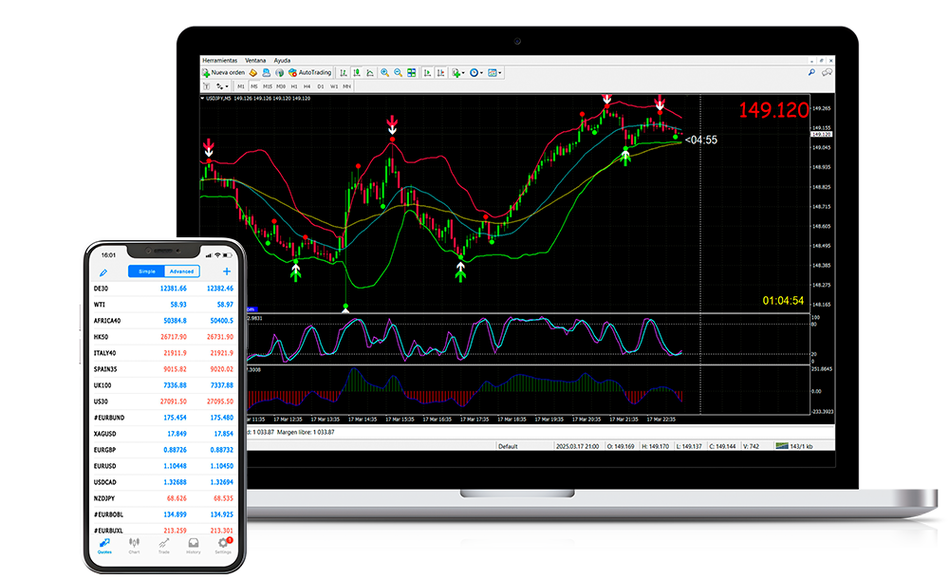Click the tile windows grid icon
The height and width of the screenshot is (579, 949).
[412, 72]
